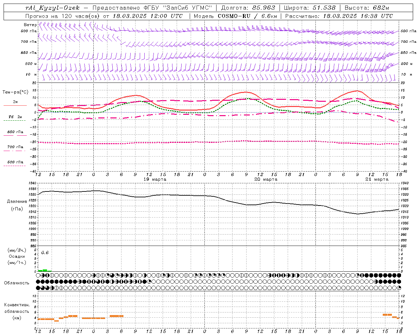This screenshot has width=418, height=334.
Task: Click the Высота: 682м label
Action: pyautogui.click(x=367, y=8)
